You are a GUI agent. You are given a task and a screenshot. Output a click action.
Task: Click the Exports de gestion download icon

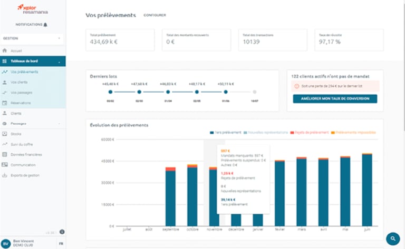4,175
